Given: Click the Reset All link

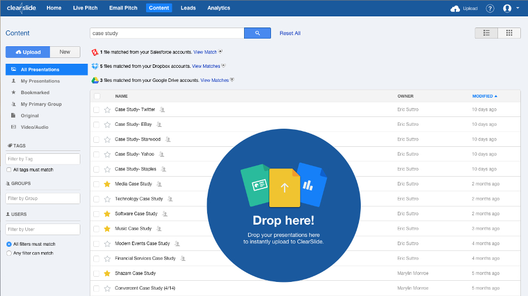Looking at the screenshot, I should point(290,33).
